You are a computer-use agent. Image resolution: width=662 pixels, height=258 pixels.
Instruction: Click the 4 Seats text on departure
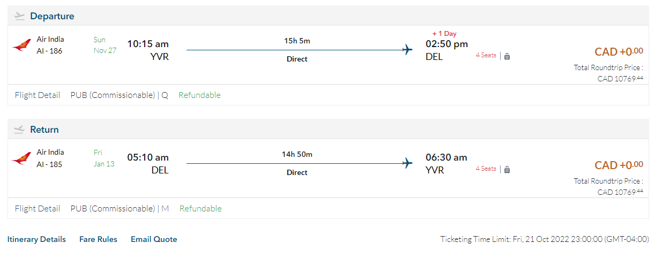tap(486, 55)
